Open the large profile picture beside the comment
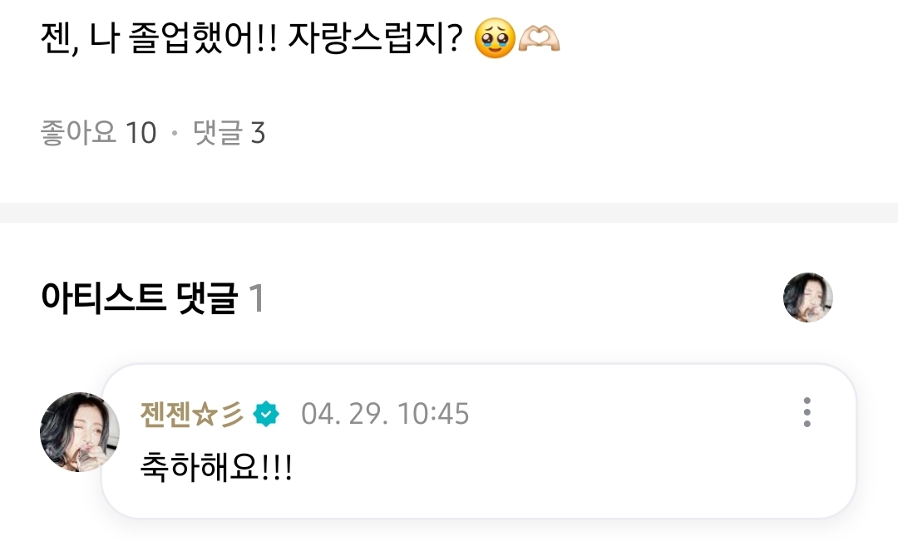 (x=80, y=431)
